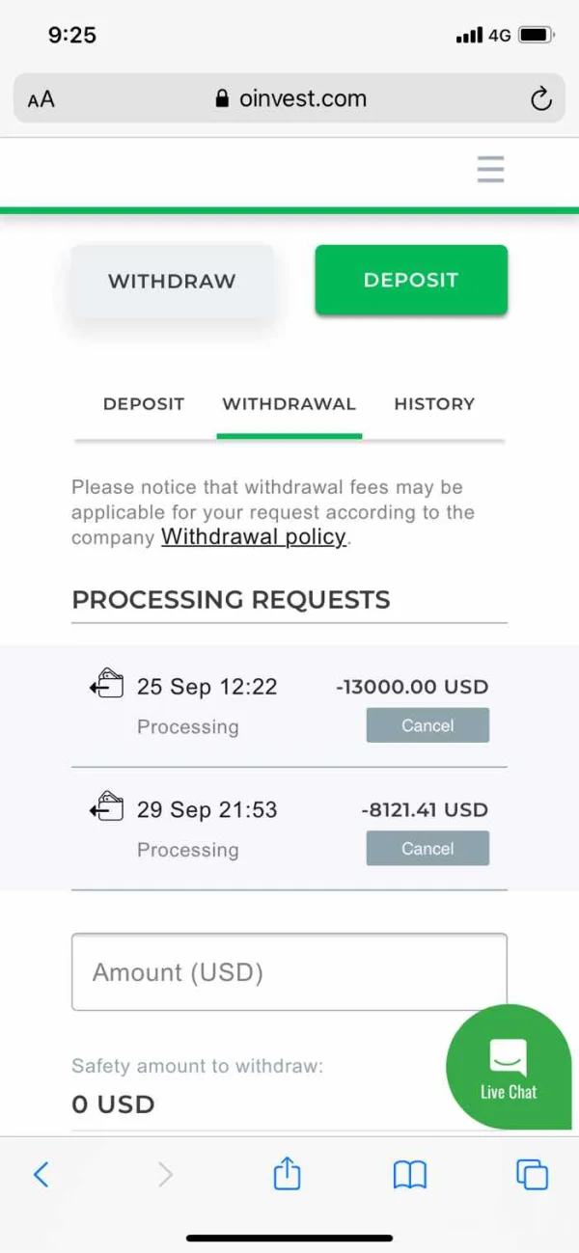Open the hamburger menu icon

[490, 170]
